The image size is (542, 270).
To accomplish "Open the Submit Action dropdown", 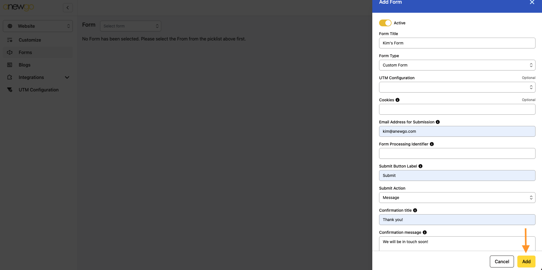I will point(457,198).
